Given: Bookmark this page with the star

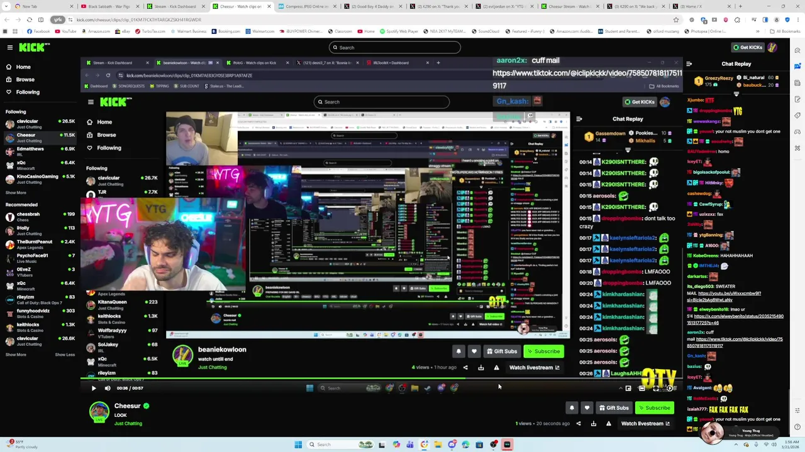Looking at the screenshot, I should click(675, 19).
